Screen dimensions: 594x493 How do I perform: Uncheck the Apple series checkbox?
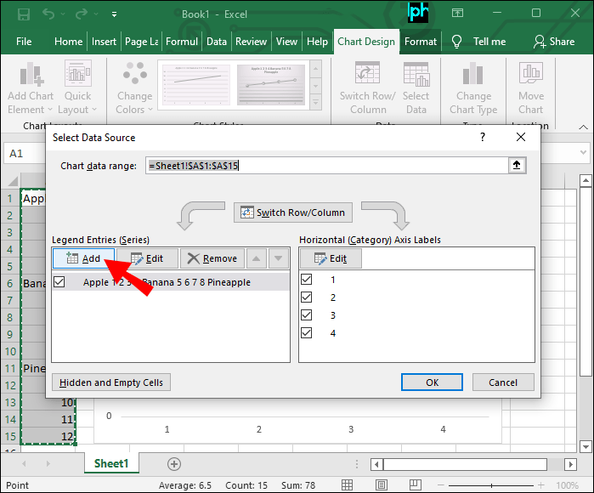59,282
